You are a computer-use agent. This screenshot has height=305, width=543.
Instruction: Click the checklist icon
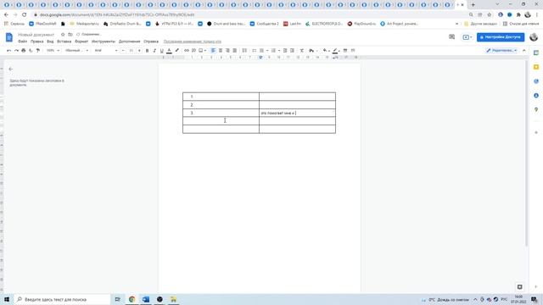click(255, 51)
